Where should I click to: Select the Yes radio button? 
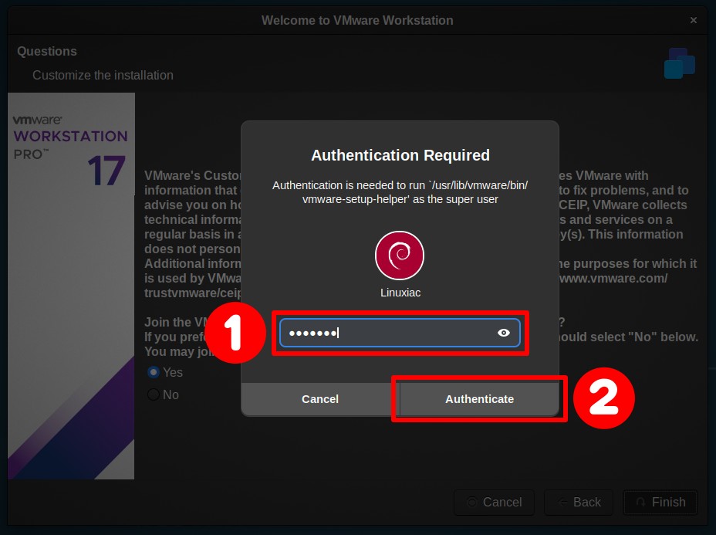coord(154,372)
